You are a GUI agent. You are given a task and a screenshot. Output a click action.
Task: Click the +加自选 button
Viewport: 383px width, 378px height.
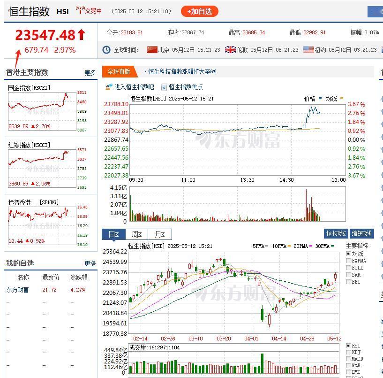coord(199,11)
